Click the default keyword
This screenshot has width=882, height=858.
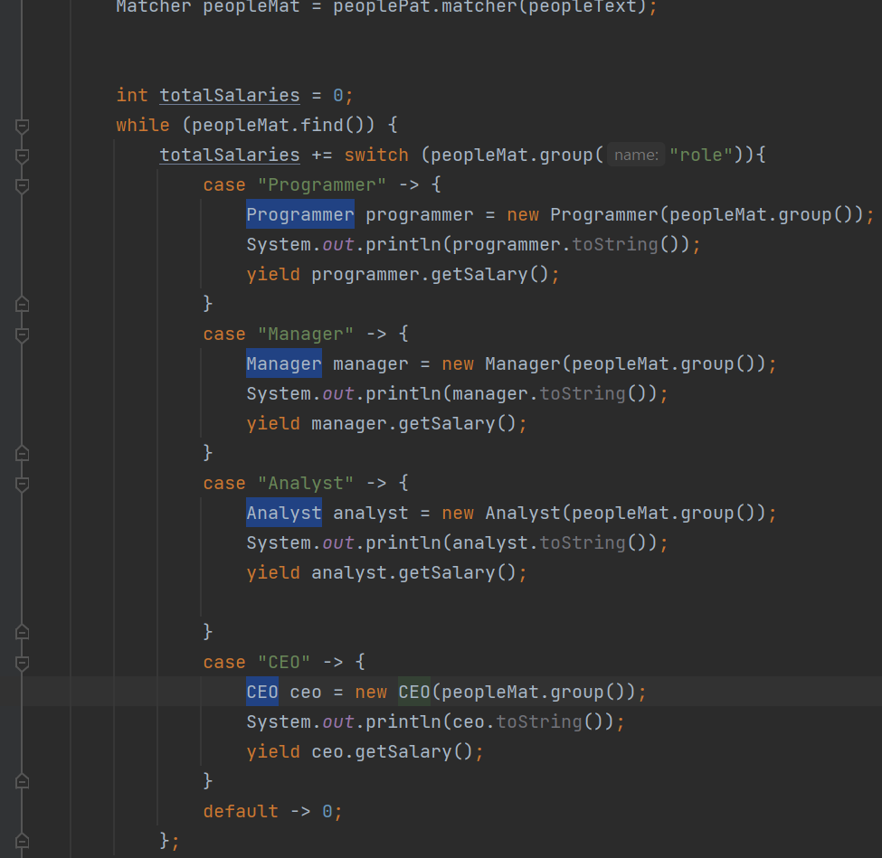point(241,811)
